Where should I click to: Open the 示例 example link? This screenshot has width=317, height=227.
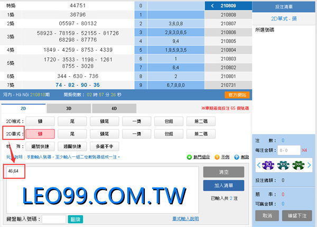(225, 157)
